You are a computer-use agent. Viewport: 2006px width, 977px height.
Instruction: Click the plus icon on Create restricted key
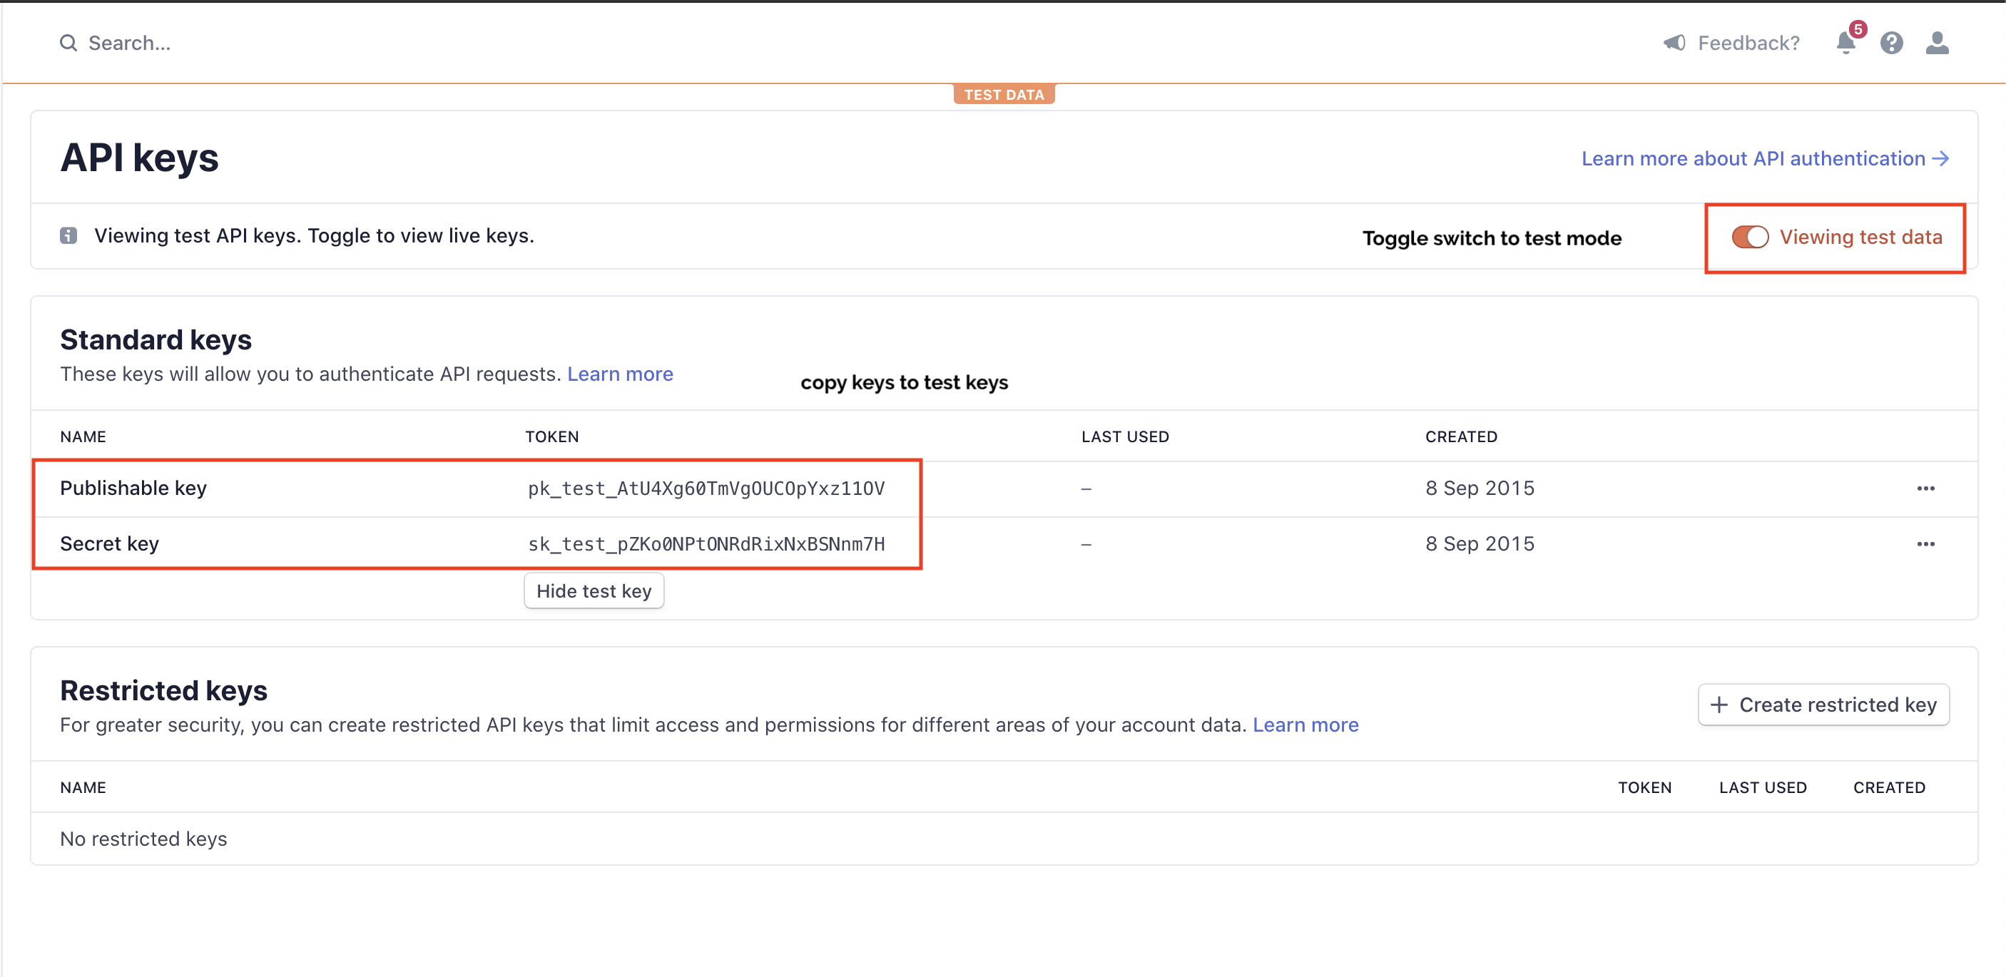[1719, 705]
